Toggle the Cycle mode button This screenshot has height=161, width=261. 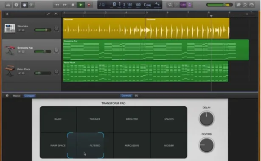(170, 5)
